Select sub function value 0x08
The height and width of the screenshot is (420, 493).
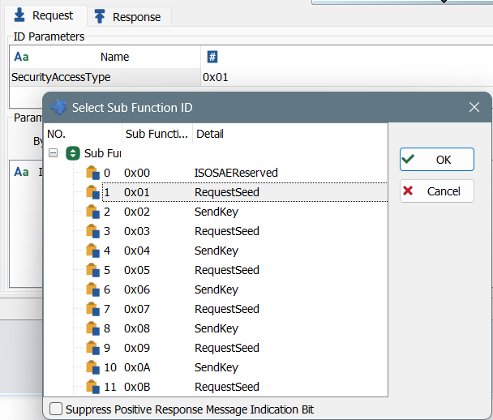coord(137,329)
